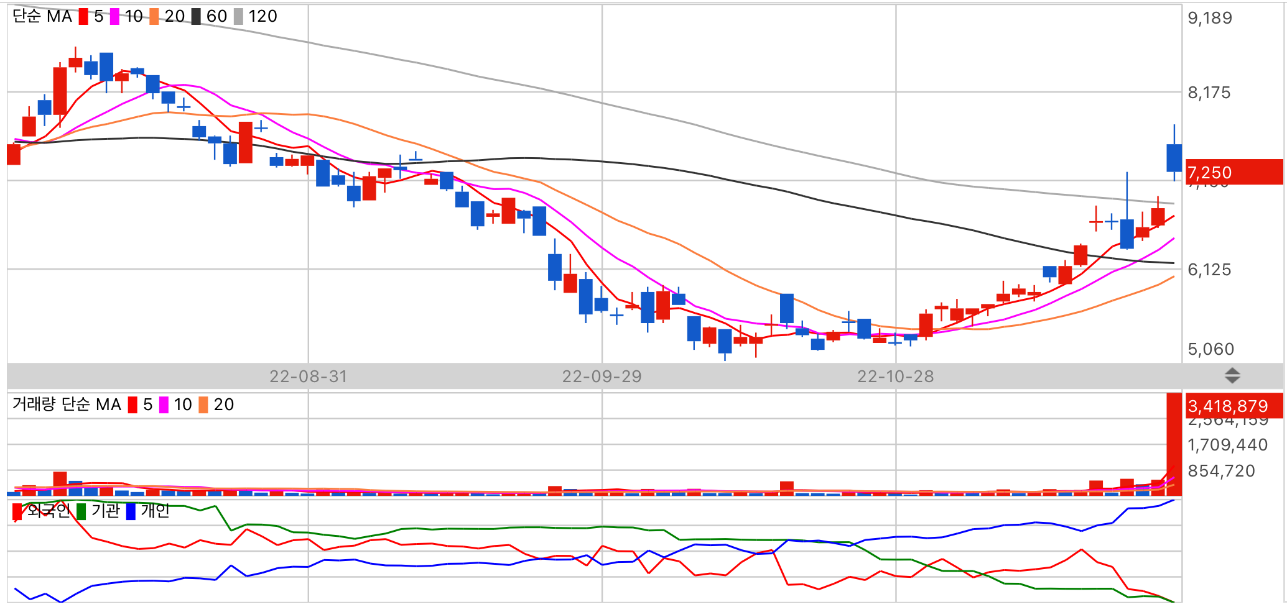The width and height of the screenshot is (1287, 612).
Task: Click the 외국인 investor legend text
Action: 49,511
